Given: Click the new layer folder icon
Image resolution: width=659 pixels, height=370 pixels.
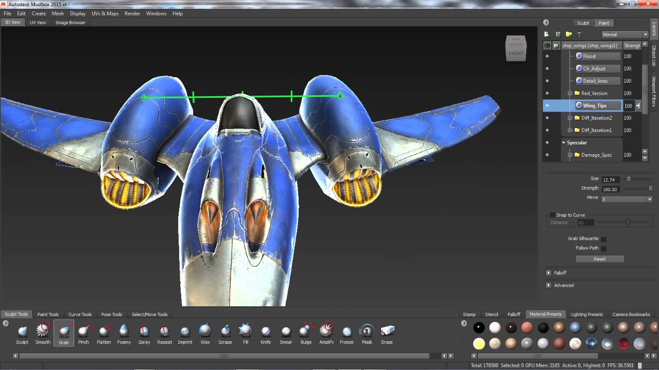Looking at the screenshot, I should click(x=568, y=34).
